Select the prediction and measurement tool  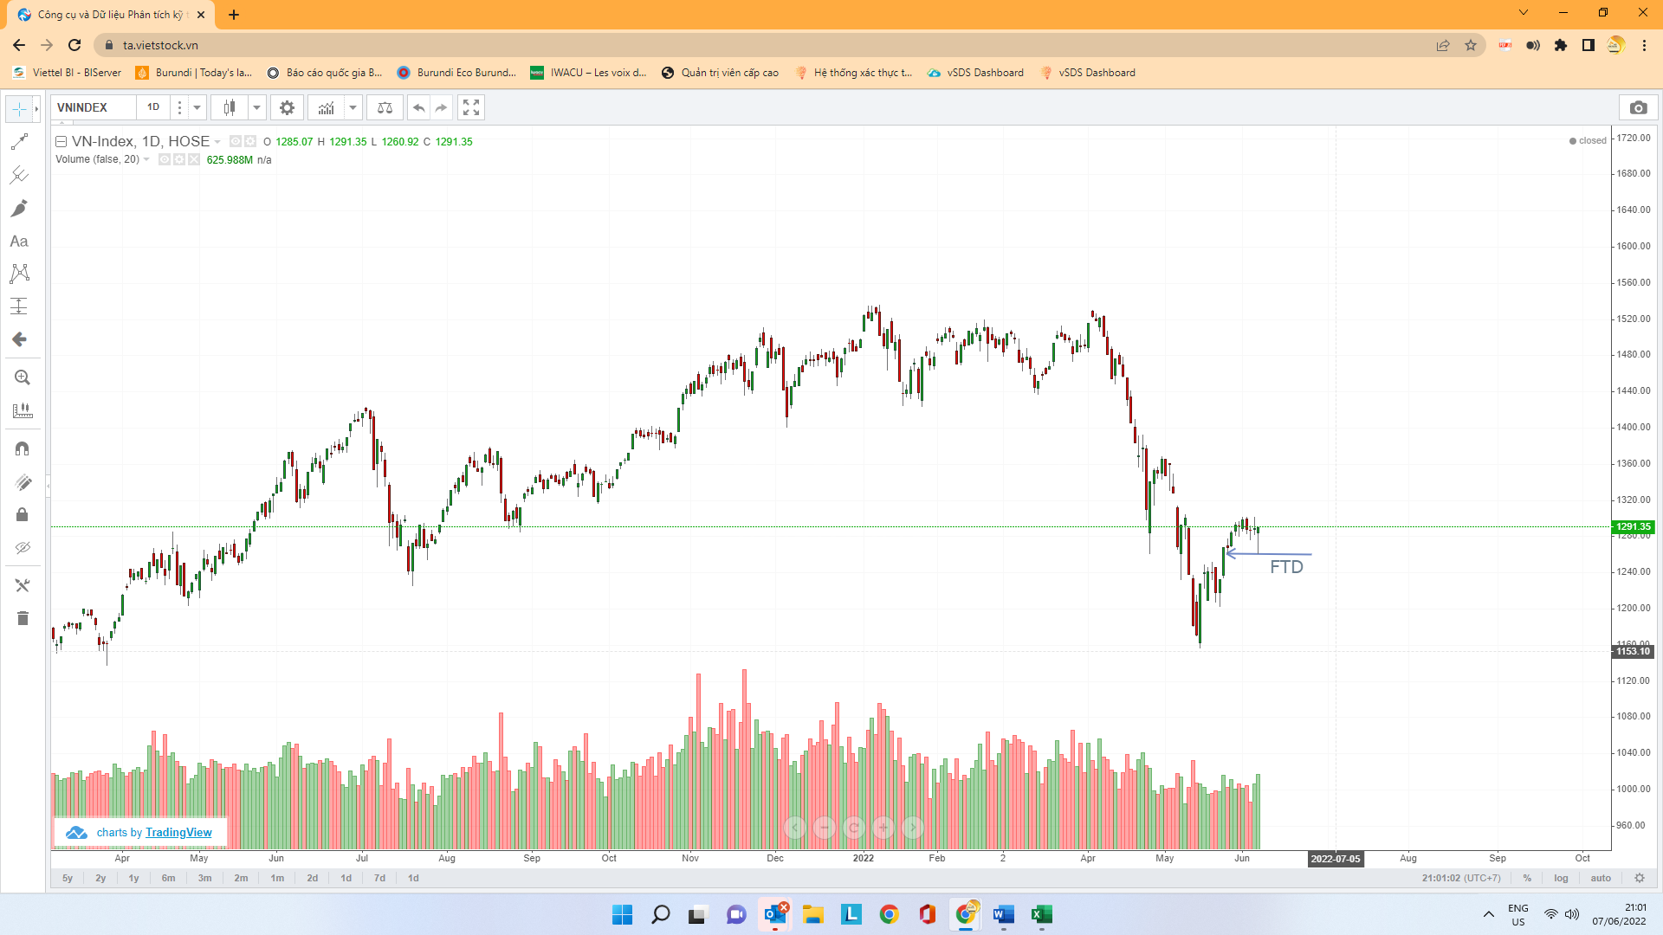(19, 306)
